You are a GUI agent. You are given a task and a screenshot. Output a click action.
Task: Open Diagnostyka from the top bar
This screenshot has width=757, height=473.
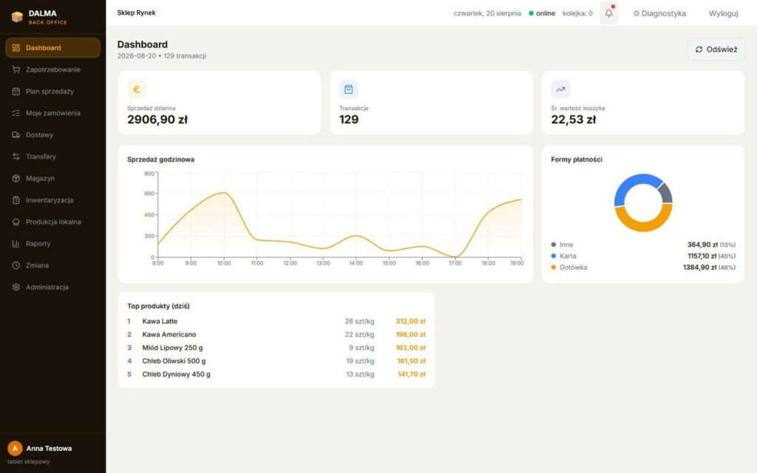(x=659, y=13)
